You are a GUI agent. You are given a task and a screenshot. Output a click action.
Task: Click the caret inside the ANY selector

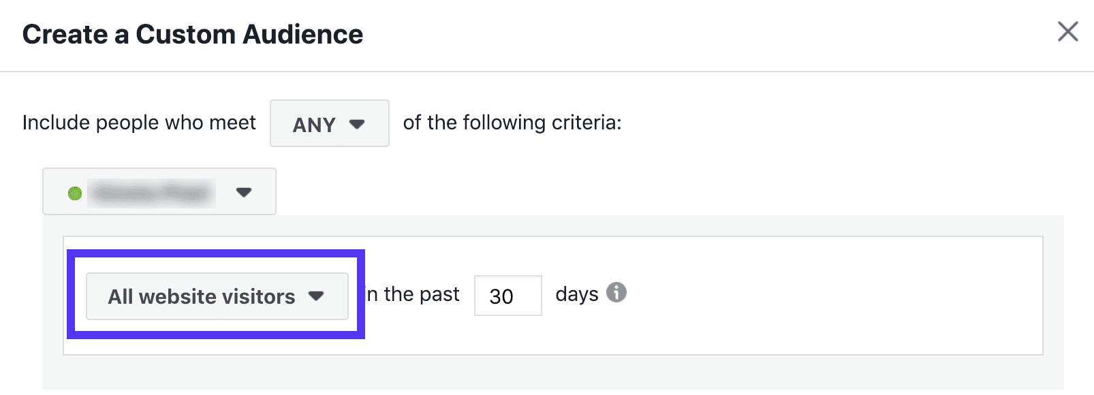pyautogui.click(x=357, y=124)
